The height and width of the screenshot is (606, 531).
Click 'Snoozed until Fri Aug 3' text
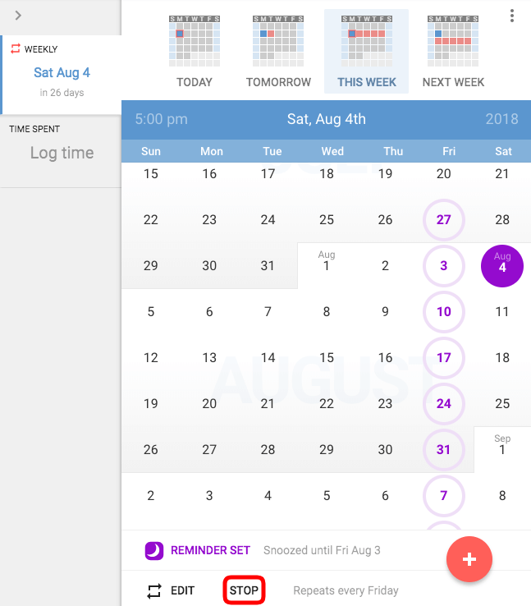click(x=322, y=550)
